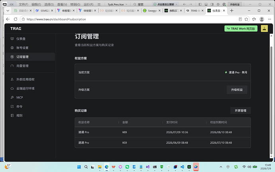Open the MCP sidebar item

(30, 97)
